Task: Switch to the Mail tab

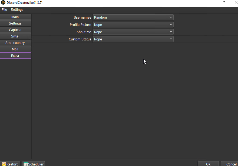Action: (x=15, y=49)
